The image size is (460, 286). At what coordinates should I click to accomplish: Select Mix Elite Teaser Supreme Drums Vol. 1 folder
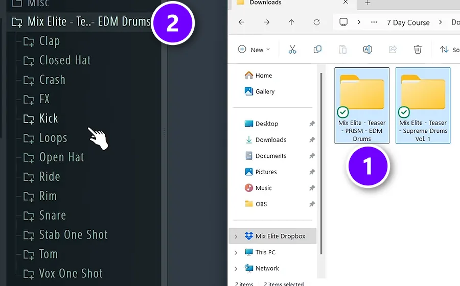pyautogui.click(x=423, y=106)
